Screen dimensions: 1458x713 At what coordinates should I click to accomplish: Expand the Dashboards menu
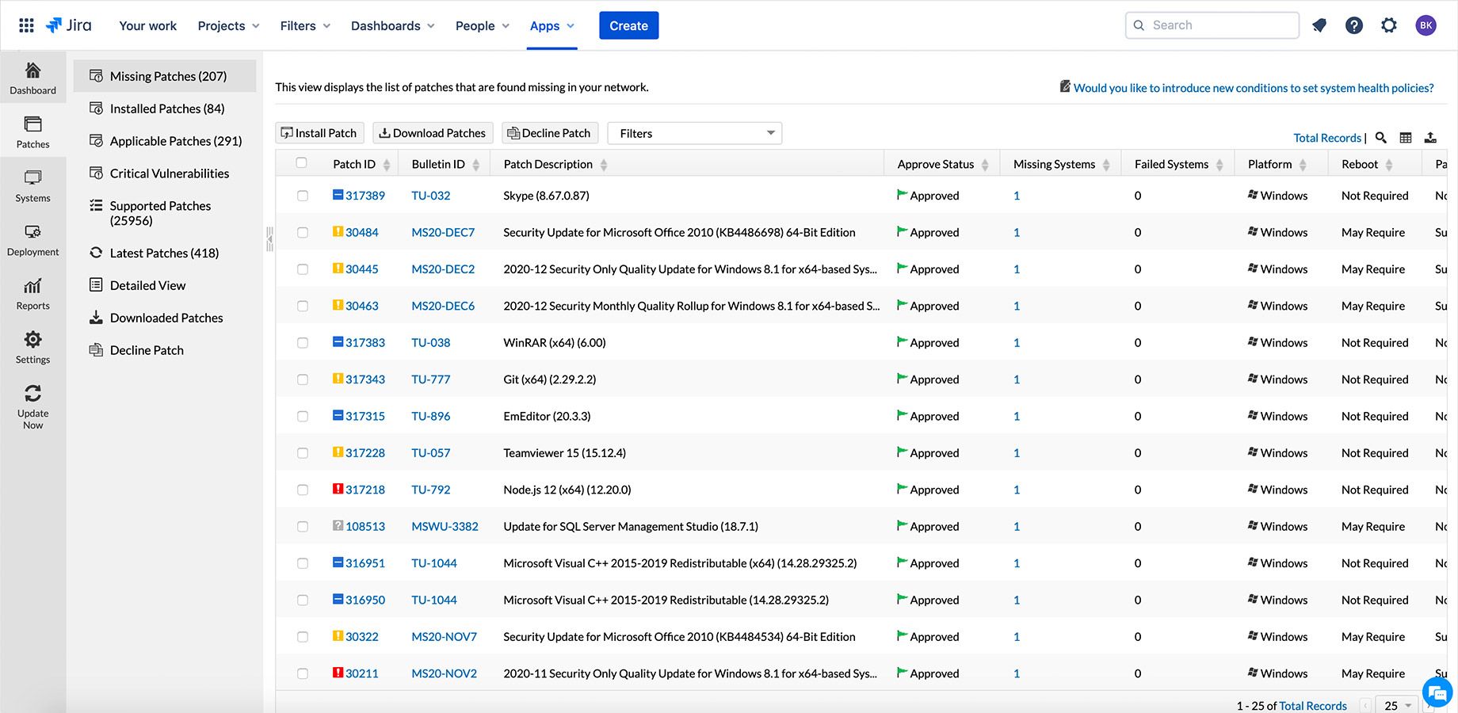[x=393, y=25]
